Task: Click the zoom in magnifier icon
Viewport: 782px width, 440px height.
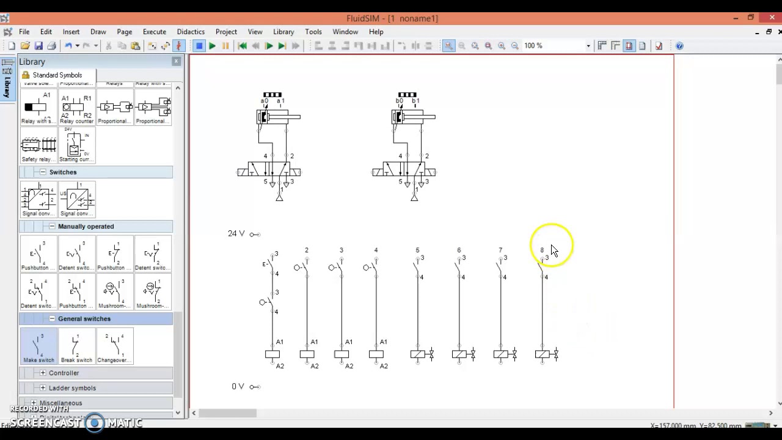Action: pos(502,46)
